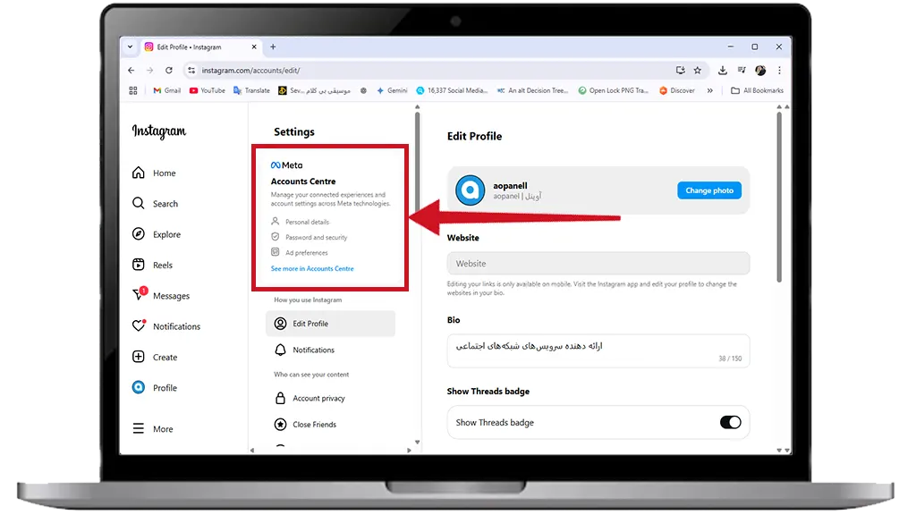
Task: Close the Edit Profile browser tab
Action: pyautogui.click(x=254, y=46)
